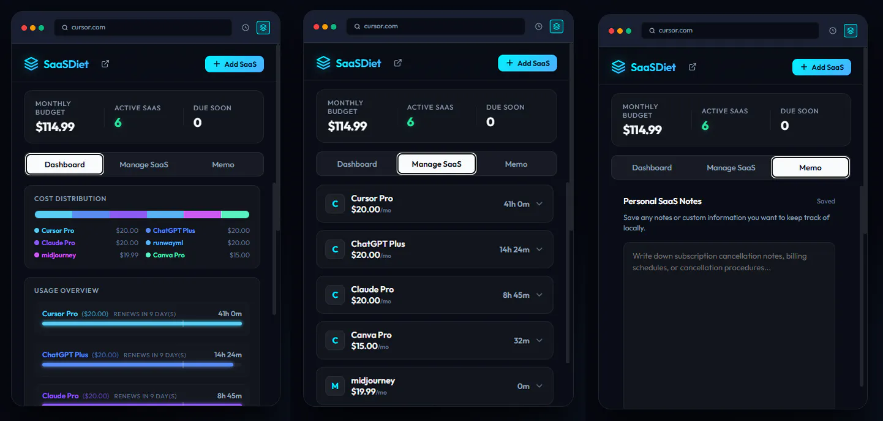
Task: Click magenta midjourney segment of cost bar
Action: [202, 214]
